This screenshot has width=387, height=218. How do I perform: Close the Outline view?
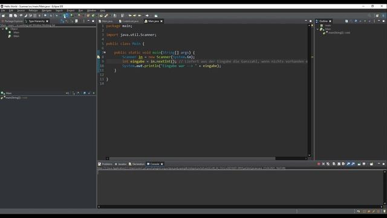[x=330, y=21]
